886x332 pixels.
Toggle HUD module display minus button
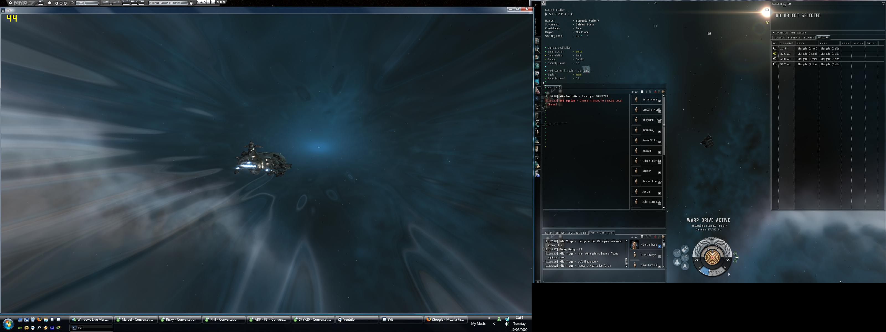point(737,257)
